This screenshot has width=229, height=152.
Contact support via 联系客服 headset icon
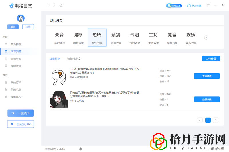click(194, 5)
